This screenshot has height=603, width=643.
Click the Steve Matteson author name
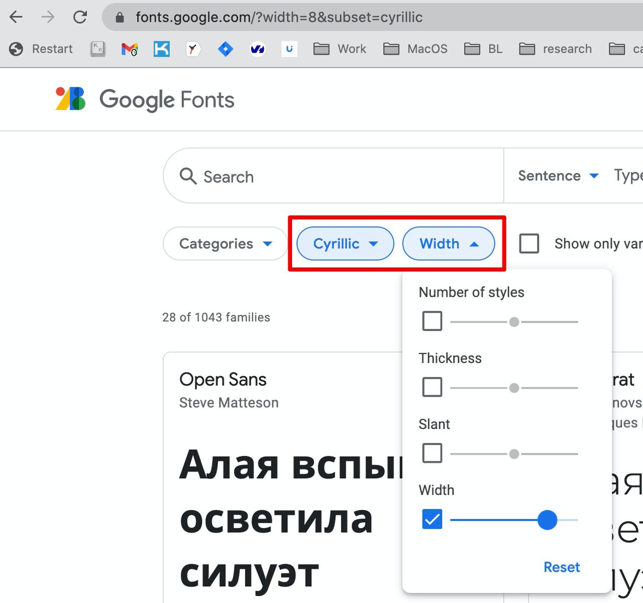pos(229,402)
